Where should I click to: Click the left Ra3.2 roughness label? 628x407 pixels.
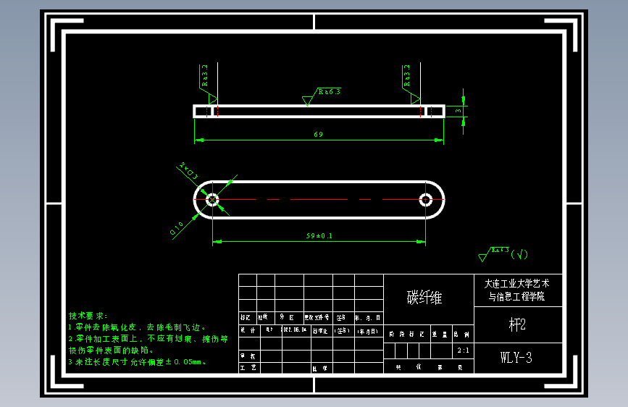205,76
